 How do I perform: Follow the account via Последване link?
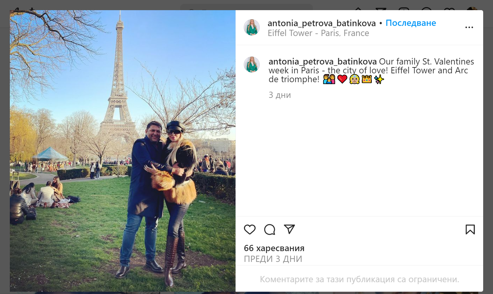[411, 23]
